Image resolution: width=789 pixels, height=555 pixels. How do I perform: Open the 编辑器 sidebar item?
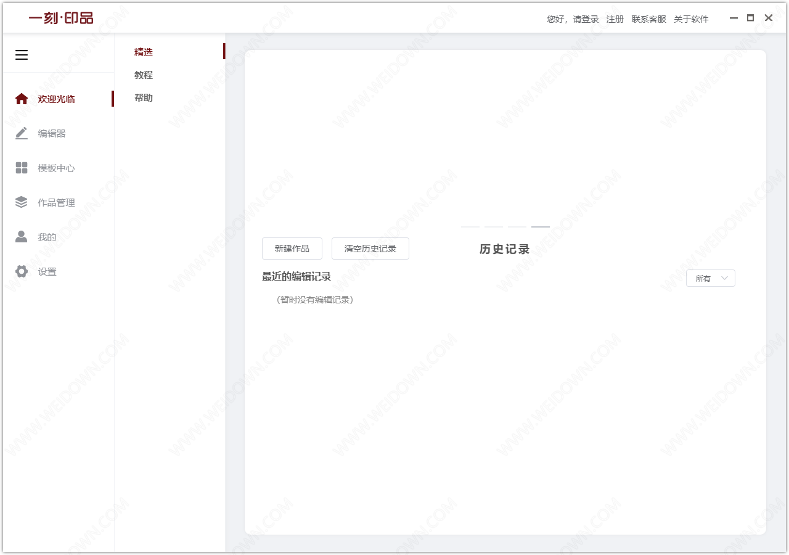[59, 133]
